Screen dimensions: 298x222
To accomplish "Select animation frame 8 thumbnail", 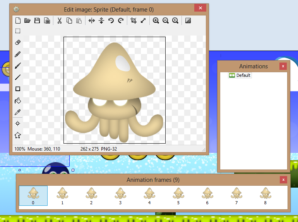I will pyautogui.click(x=265, y=196).
